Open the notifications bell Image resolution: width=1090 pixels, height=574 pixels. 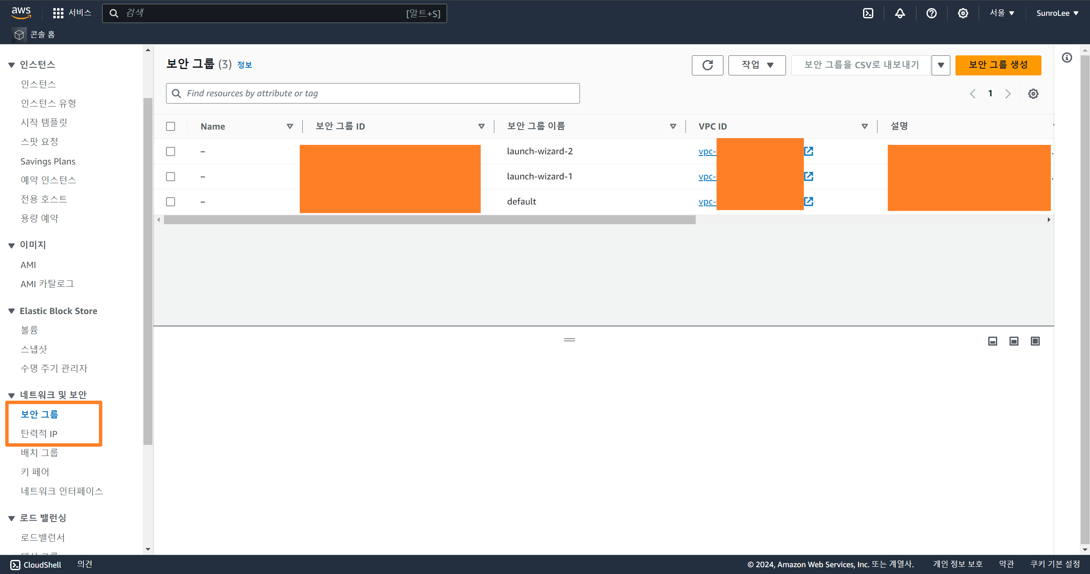[x=900, y=13]
